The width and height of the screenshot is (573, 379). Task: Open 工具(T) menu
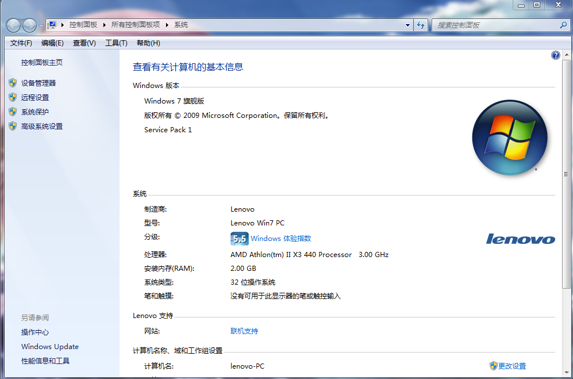116,43
